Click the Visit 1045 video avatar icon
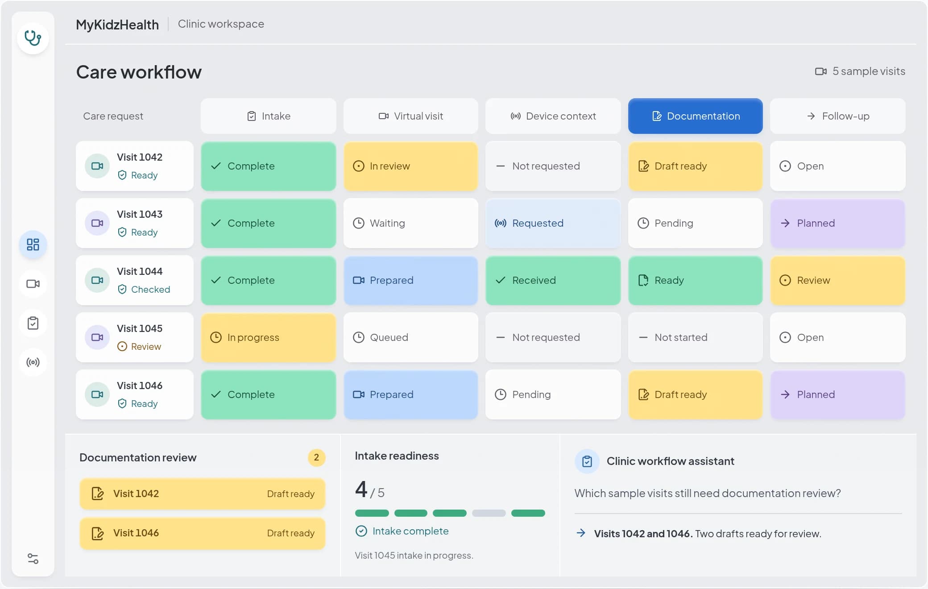This screenshot has width=928, height=589. click(x=97, y=337)
